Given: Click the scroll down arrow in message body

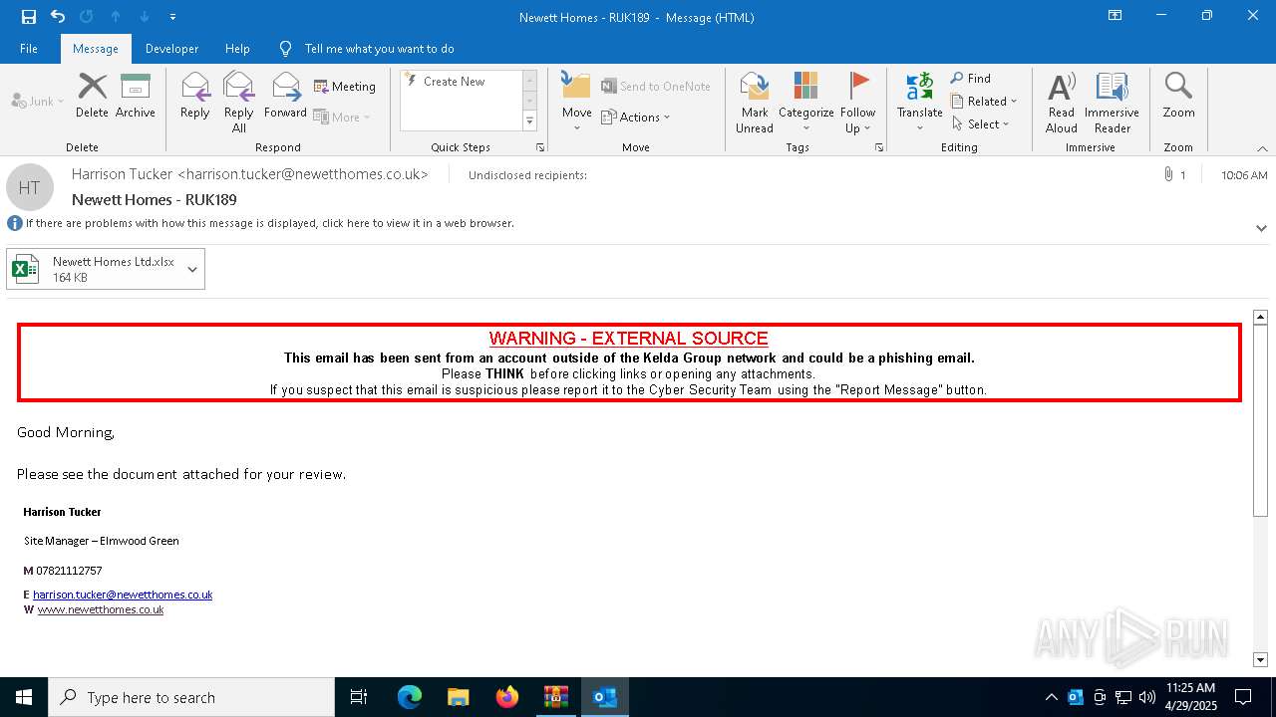Looking at the screenshot, I should pyautogui.click(x=1260, y=659).
